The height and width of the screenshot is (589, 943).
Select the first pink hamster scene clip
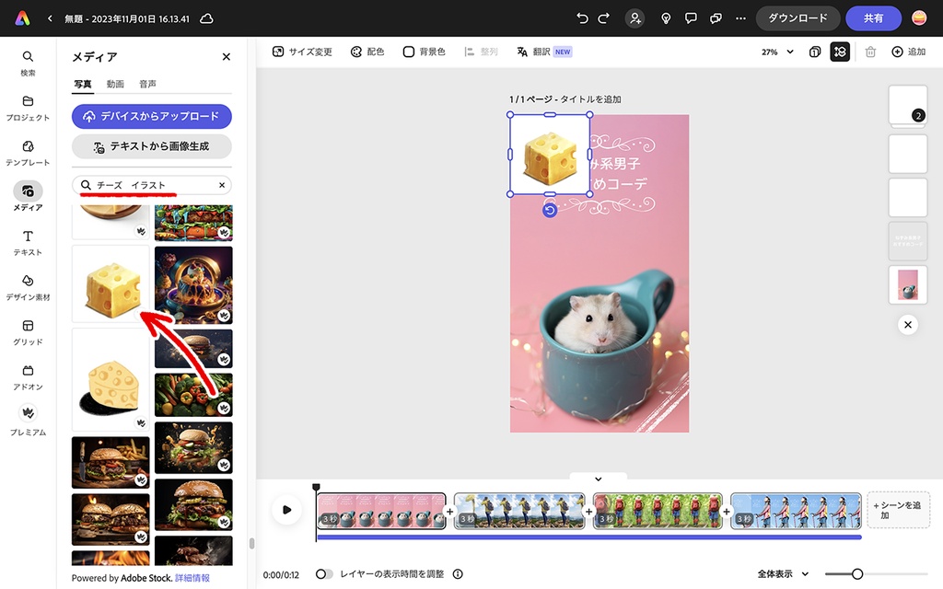(x=381, y=511)
